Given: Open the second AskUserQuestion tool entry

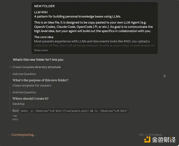Looking at the screenshot, I should pos(24,92).
